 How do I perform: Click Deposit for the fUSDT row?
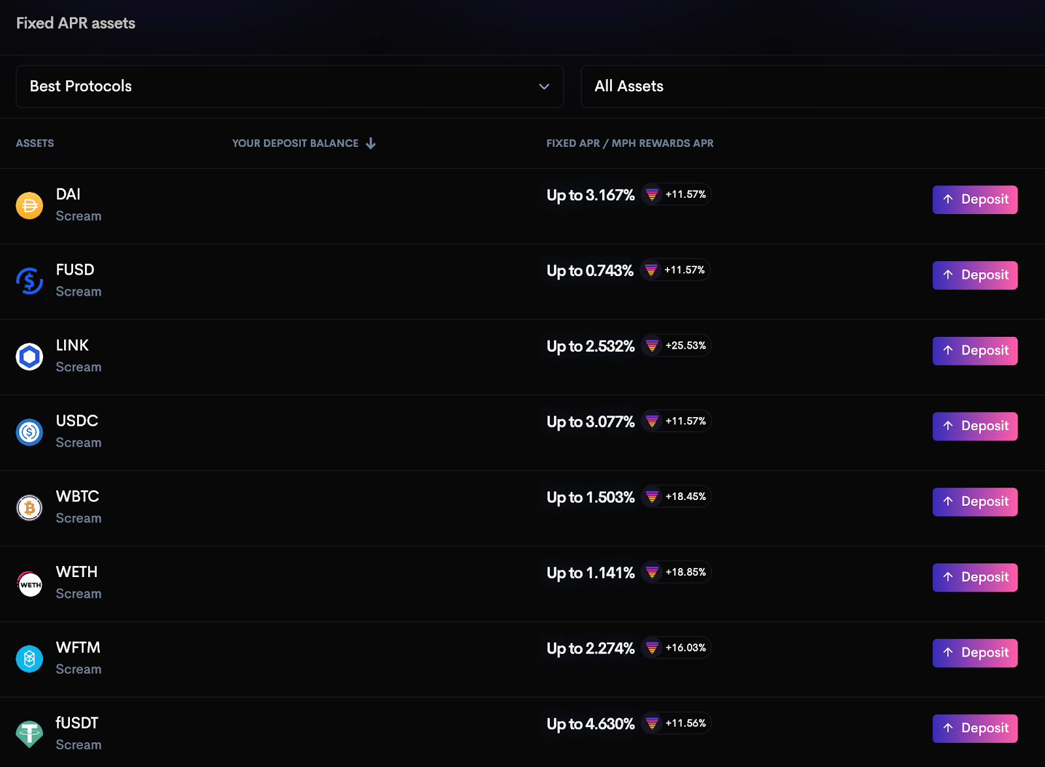pos(975,728)
